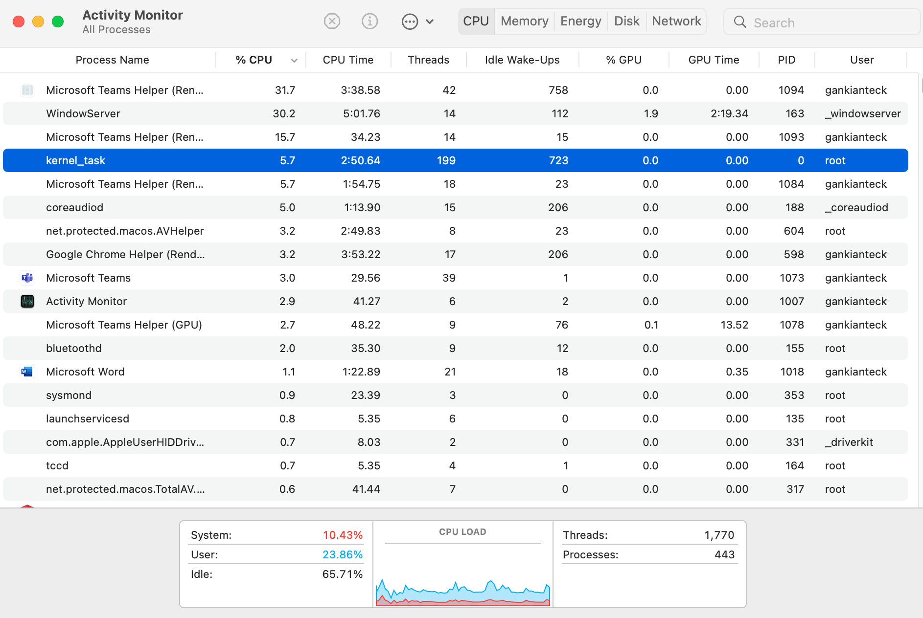The image size is (923, 618).
Task: Sort by the Idle Wake-Ups column
Action: (522, 60)
